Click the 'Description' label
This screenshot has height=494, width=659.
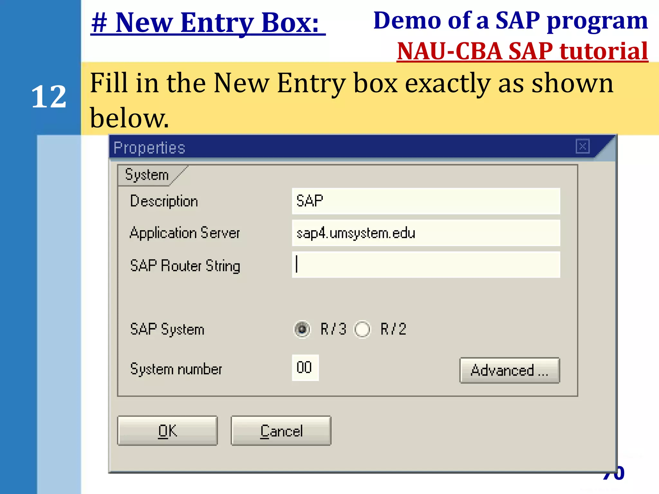point(164,201)
